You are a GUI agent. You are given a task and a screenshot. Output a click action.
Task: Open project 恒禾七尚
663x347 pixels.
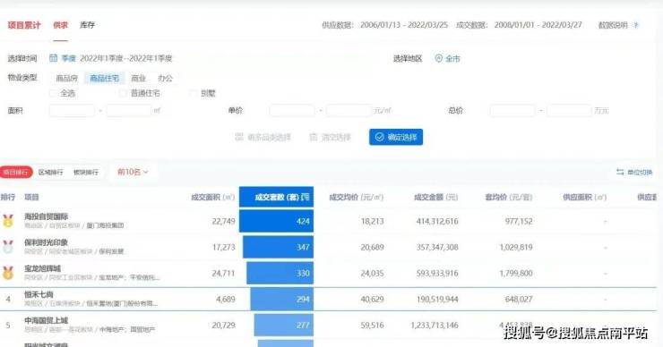pos(39,294)
